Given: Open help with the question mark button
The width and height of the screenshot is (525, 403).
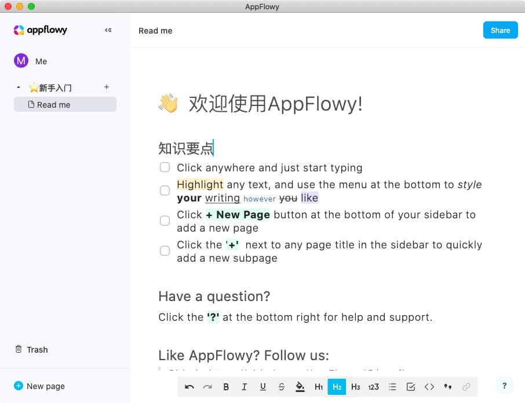Looking at the screenshot, I should click(x=504, y=386).
